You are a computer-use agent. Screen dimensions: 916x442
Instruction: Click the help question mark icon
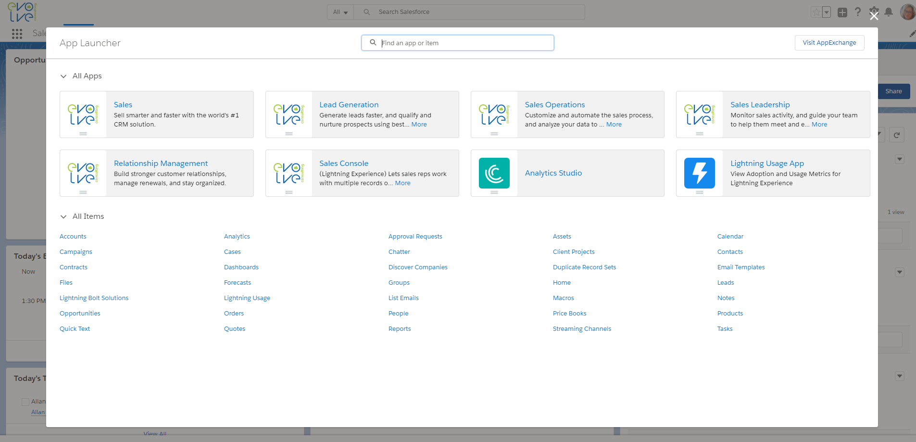(857, 12)
